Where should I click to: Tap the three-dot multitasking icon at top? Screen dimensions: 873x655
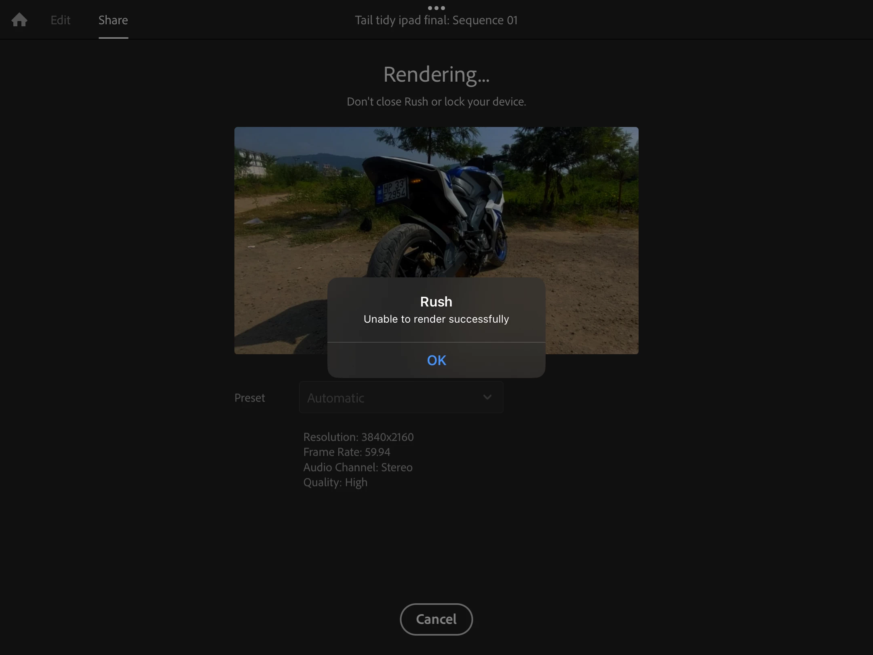click(436, 8)
